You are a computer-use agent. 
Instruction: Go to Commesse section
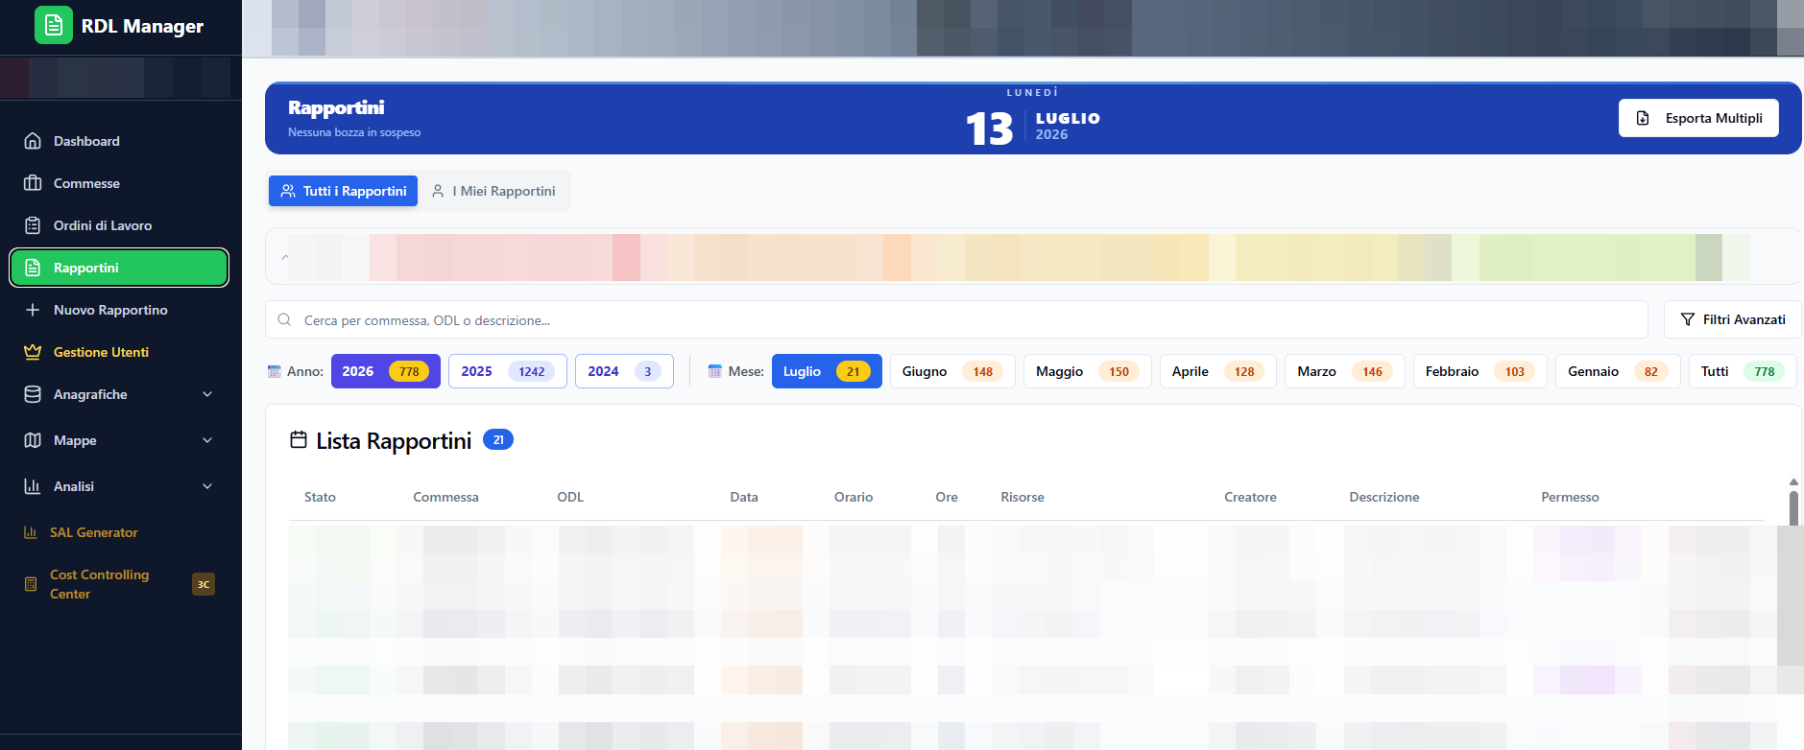click(119, 183)
